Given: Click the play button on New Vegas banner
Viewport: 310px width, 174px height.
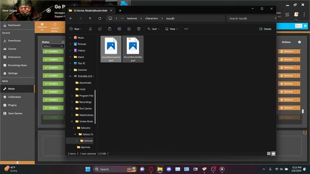Looking at the screenshot, I should [48, 11].
